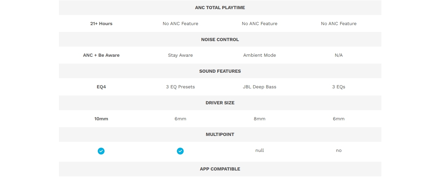This screenshot has width=440, height=177.
Task: Click the 3 EQ Presets text
Action: point(180,87)
